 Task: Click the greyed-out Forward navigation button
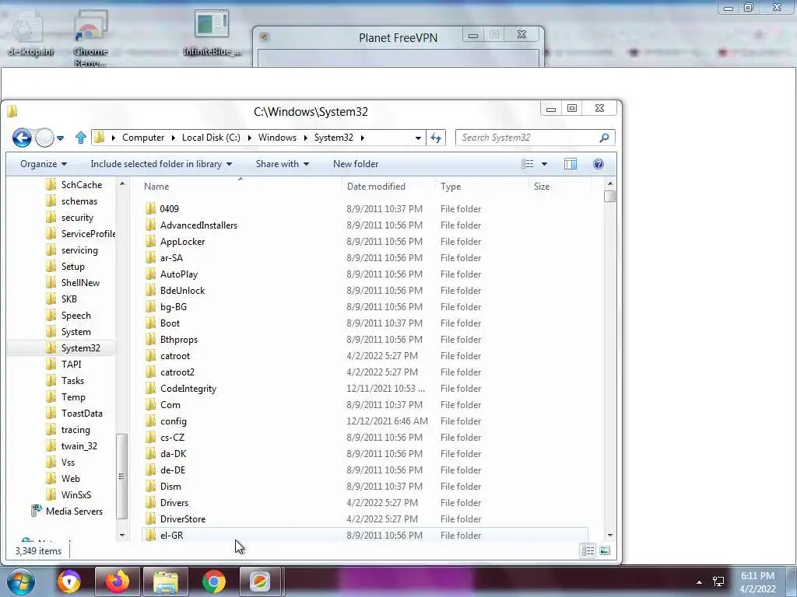[x=44, y=138]
